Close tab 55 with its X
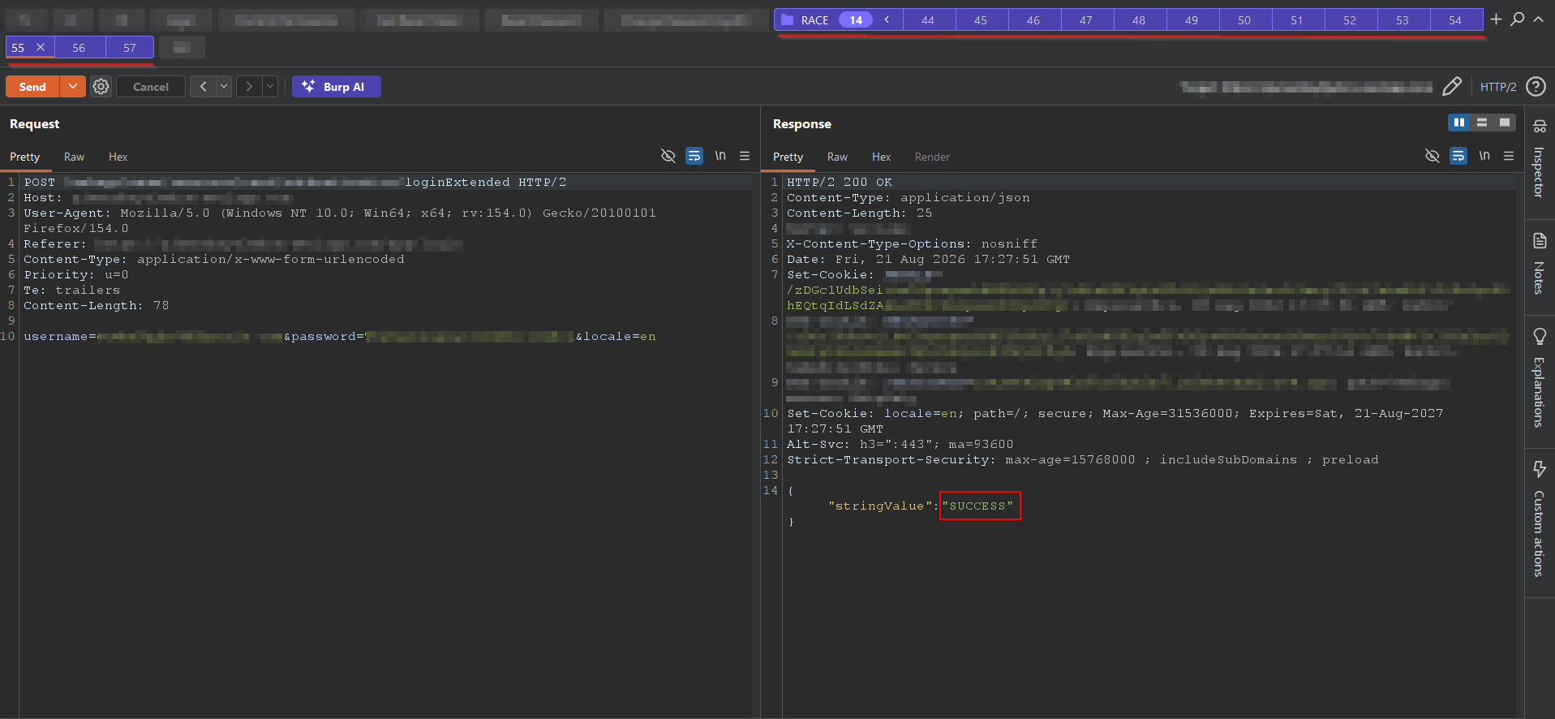Screen dimensions: 1555x719 pos(41,47)
